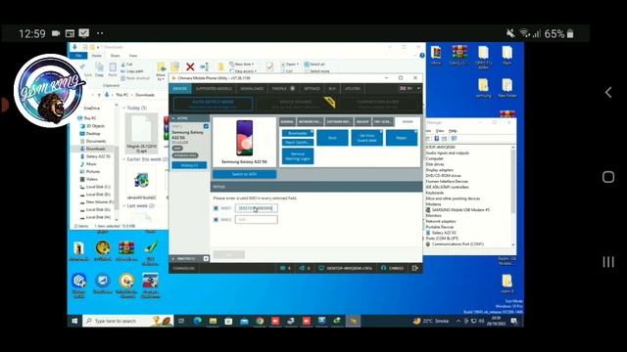Viewport: 627px width, 352px height.
Task: Click the Rename icon in Explorer ribbon
Action: click(x=205, y=66)
